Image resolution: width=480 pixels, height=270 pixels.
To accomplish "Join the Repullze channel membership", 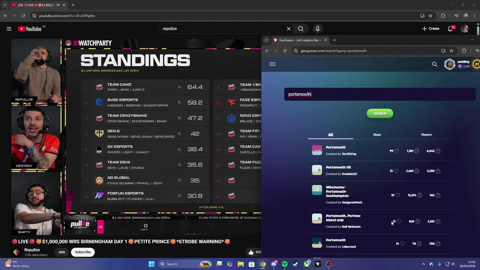I will 61,252.
